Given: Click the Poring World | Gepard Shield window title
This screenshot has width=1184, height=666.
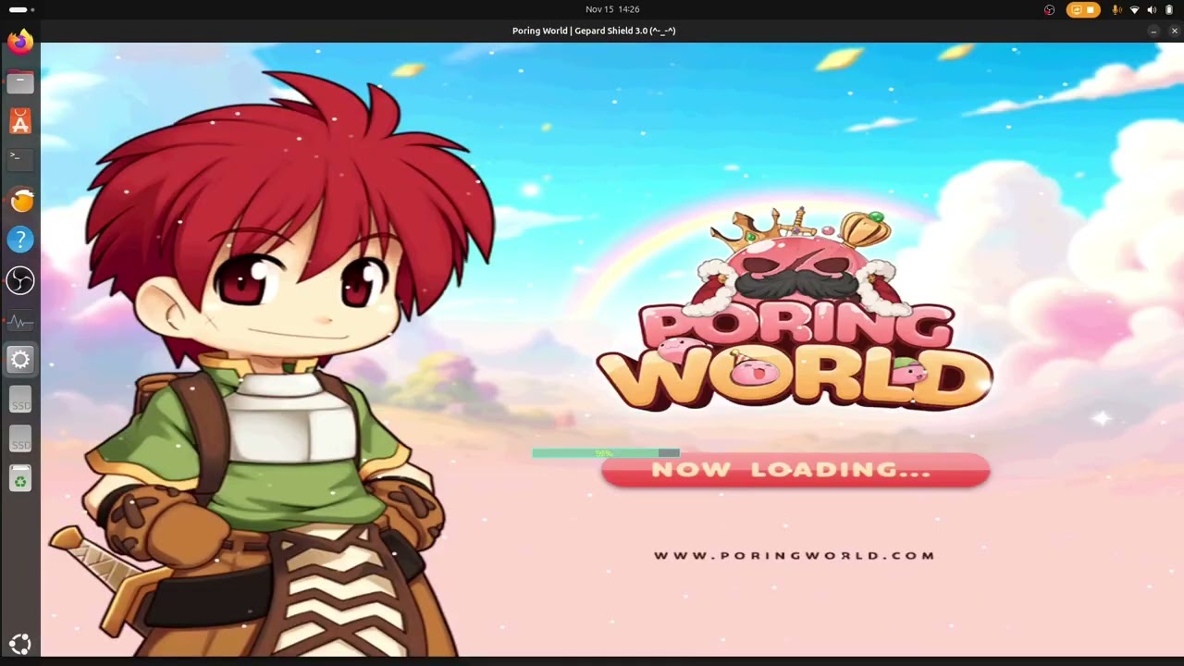Looking at the screenshot, I should point(594,31).
